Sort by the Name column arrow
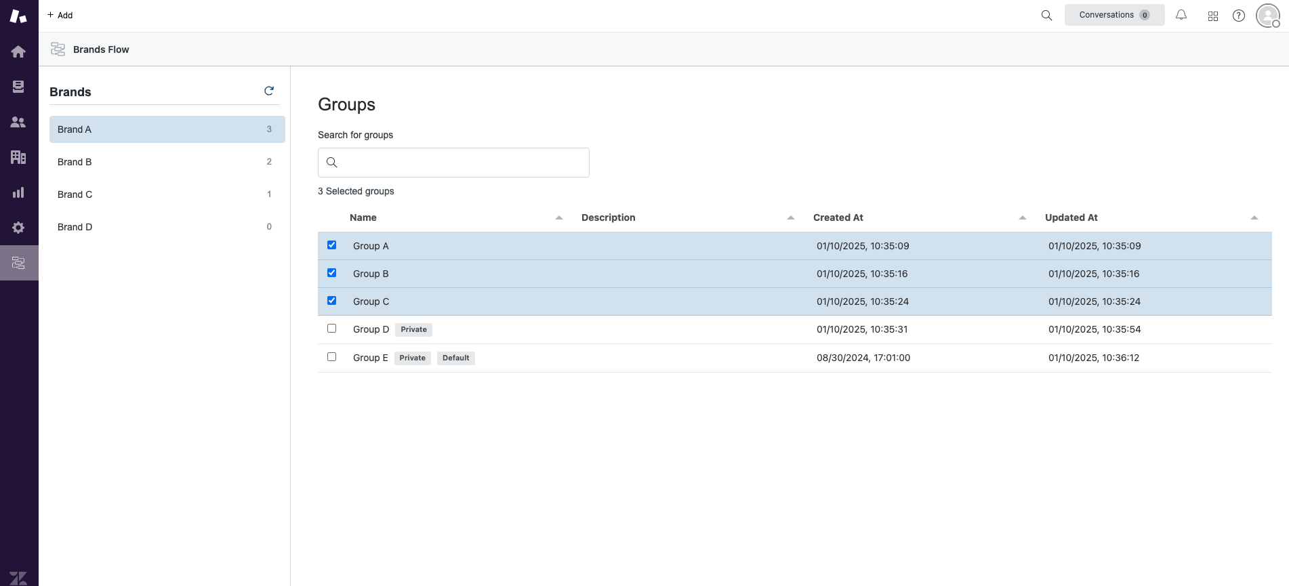Image resolution: width=1289 pixels, height=586 pixels. tap(559, 217)
